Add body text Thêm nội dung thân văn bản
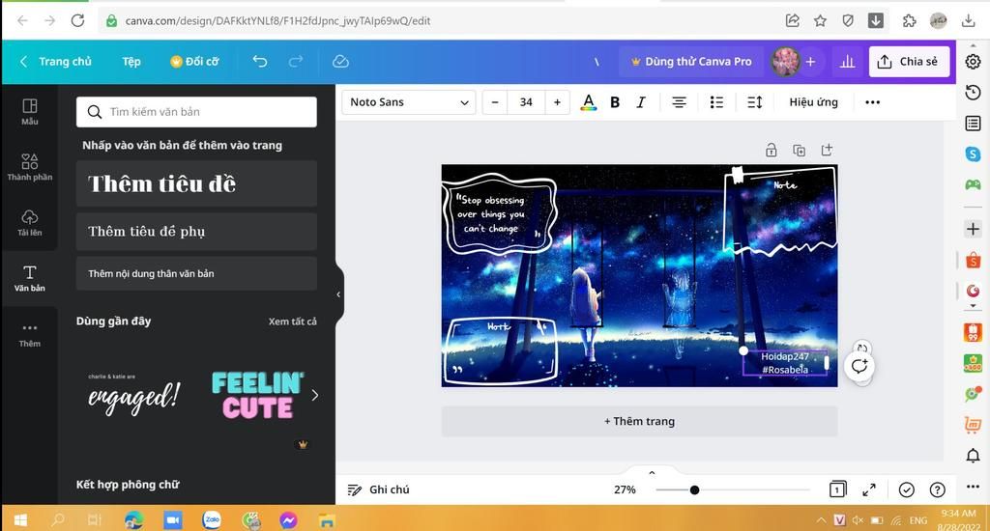 196,273
